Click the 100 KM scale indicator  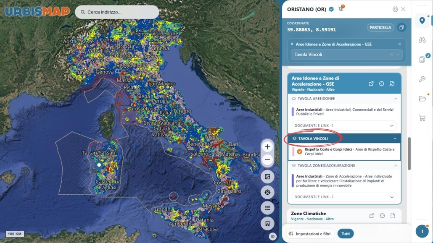pos(15,234)
